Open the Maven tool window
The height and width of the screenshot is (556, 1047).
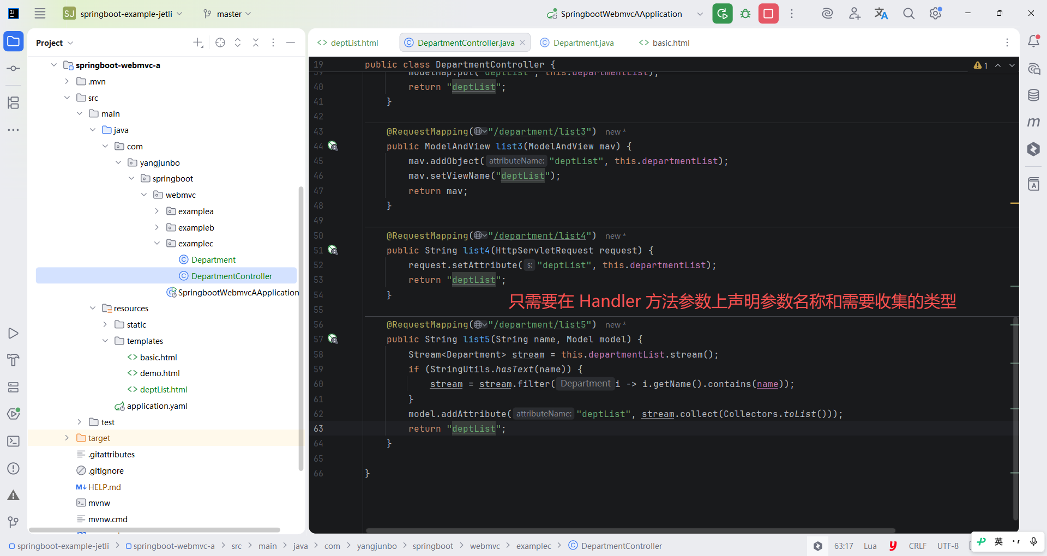click(x=1033, y=122)
